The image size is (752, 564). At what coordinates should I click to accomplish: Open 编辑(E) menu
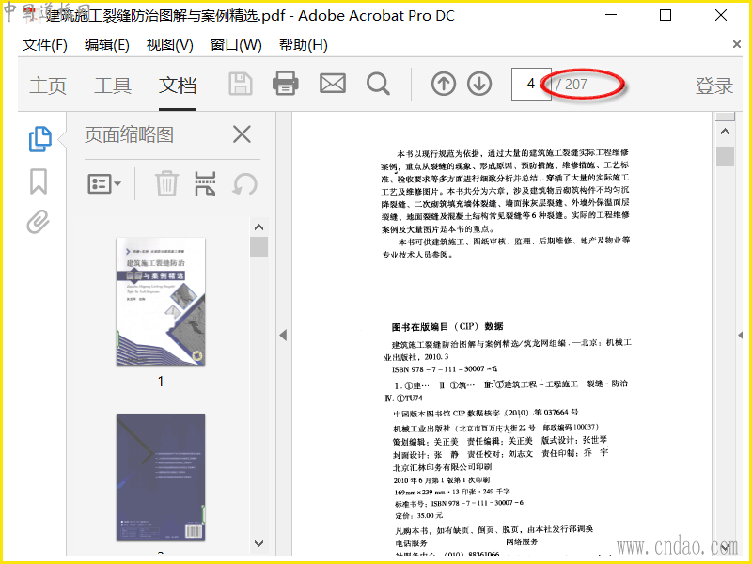[107, 45]
